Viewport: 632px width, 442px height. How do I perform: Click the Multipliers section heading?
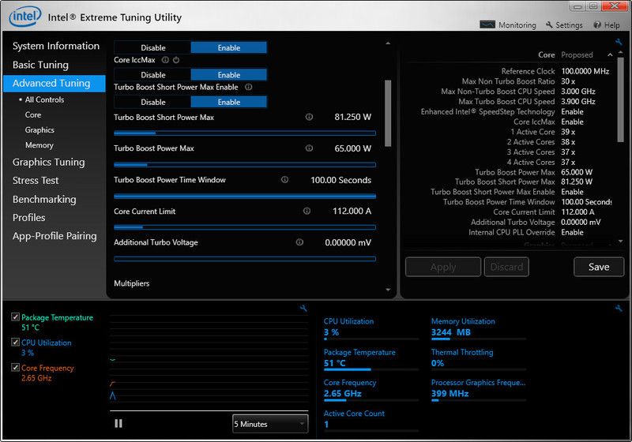[131, 283]
